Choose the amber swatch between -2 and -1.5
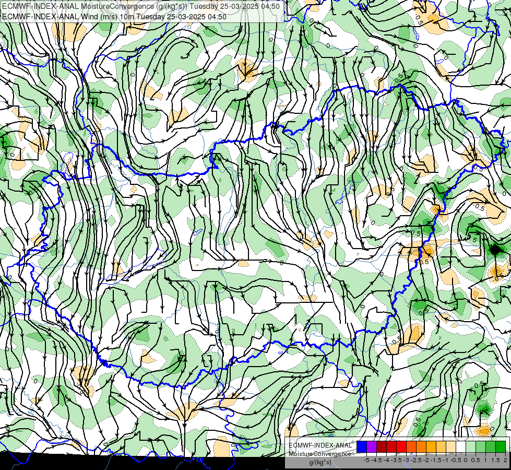This screenshot has height=470, width=511. coord(431,447)
